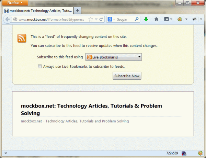Bookmark this page with the star icon
The width and height of the screenshot is (206, 158).
pyautogui.click(x=91, y=19)
